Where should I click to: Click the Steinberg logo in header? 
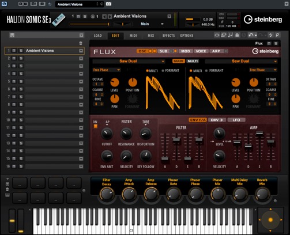[263, 20]
